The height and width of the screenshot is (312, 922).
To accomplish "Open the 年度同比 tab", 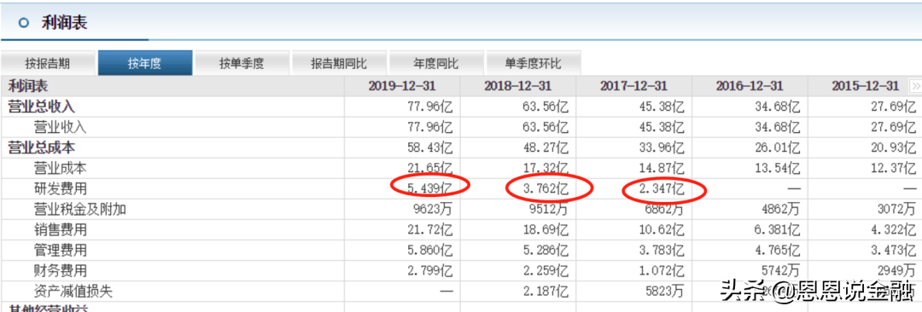I will [x=435, y=63].
